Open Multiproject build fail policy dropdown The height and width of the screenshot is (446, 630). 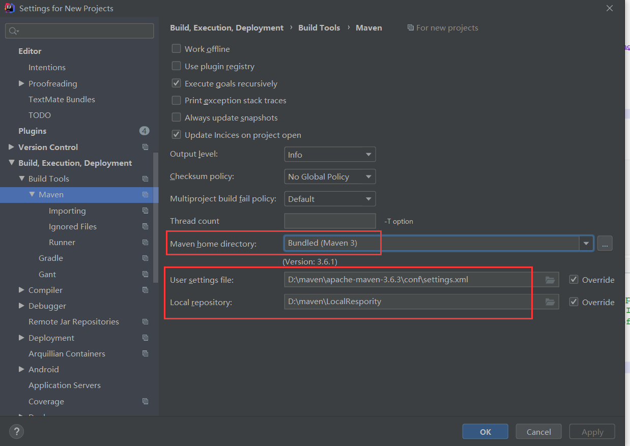coord(330,199)
